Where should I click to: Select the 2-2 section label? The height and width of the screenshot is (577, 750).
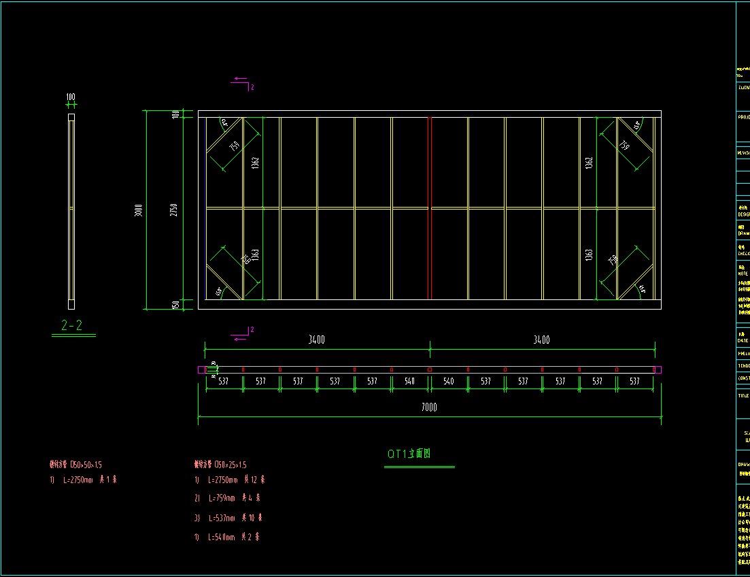pos(72,326)
